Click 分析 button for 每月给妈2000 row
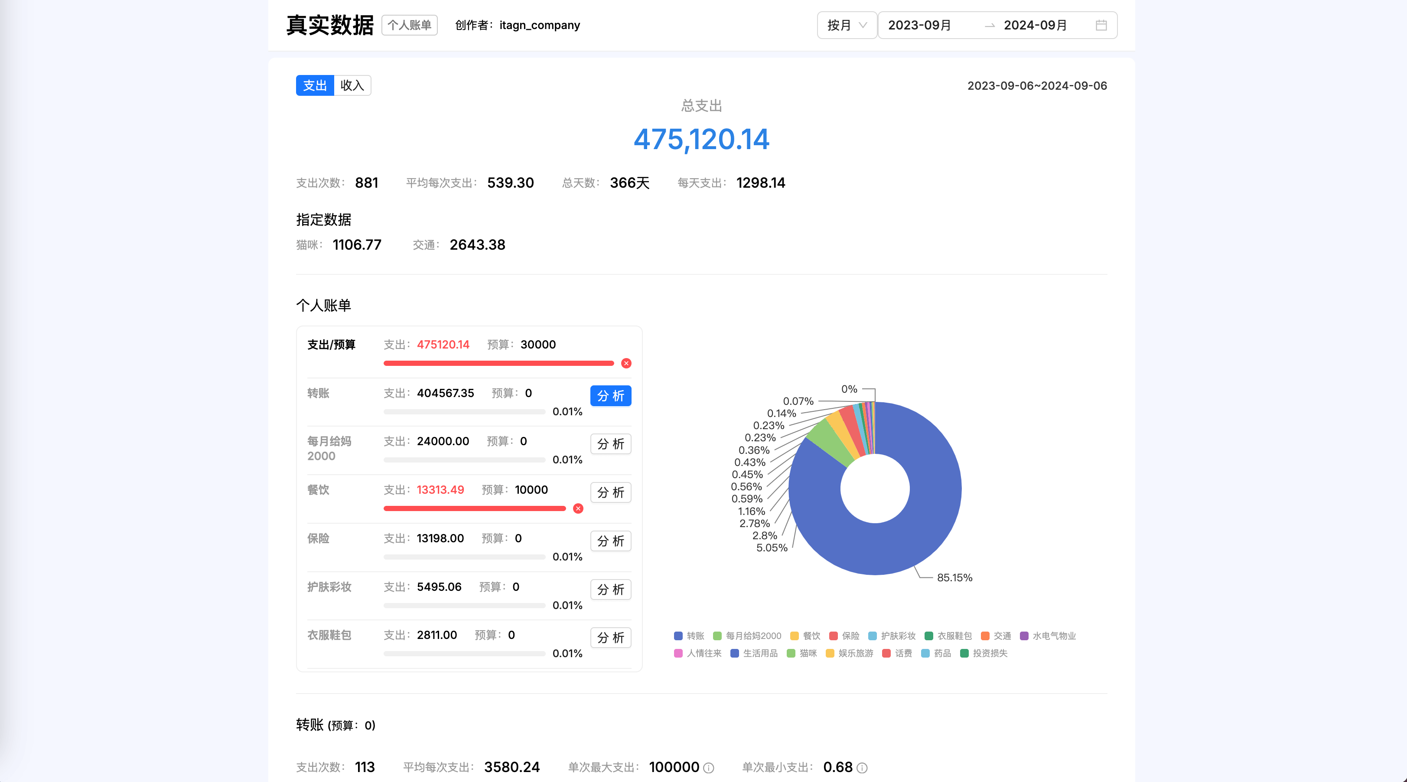 611,444
